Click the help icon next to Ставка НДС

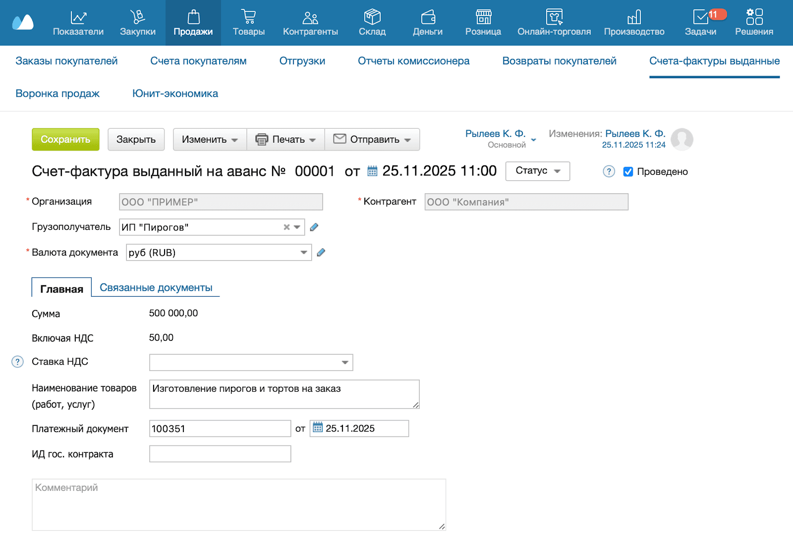[x=17, y=362]
